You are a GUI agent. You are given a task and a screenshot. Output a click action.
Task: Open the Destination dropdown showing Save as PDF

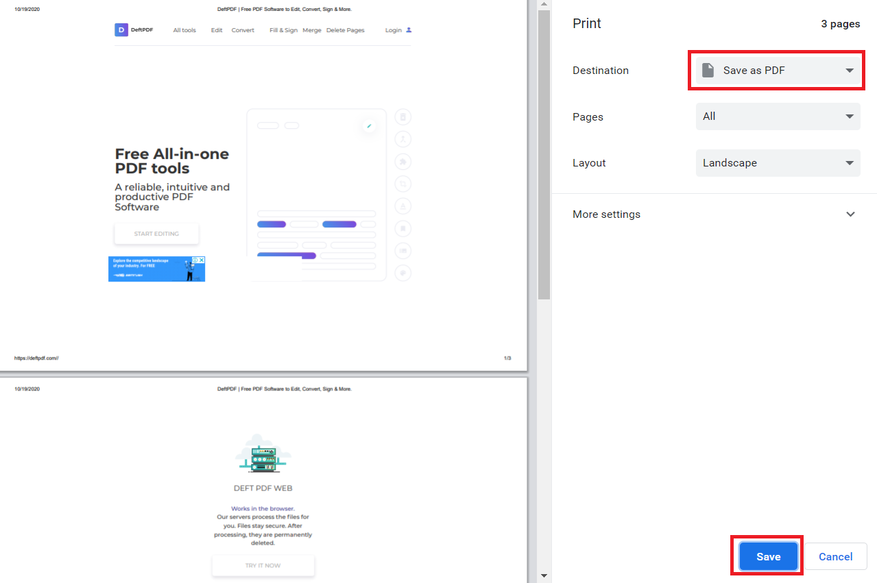click(778, 71)
